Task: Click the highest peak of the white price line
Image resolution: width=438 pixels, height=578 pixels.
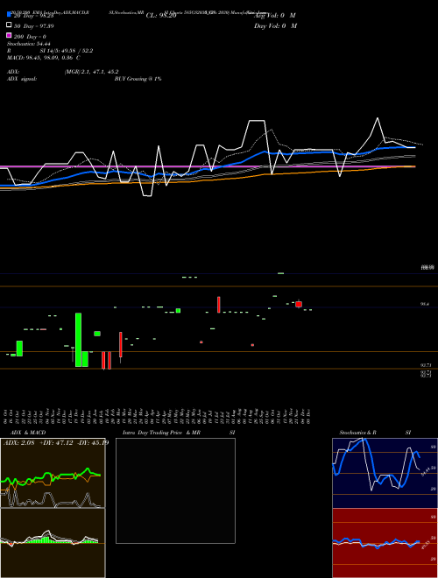Action: (x=378, y=118)
